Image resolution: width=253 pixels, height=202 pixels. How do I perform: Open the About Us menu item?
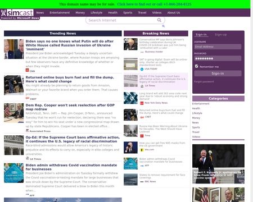coord(174,13)
